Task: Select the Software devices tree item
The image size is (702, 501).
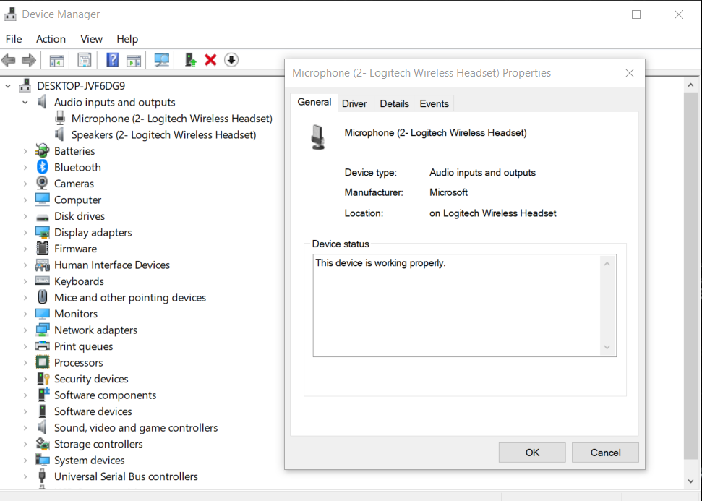Action: tap(93, 411)
